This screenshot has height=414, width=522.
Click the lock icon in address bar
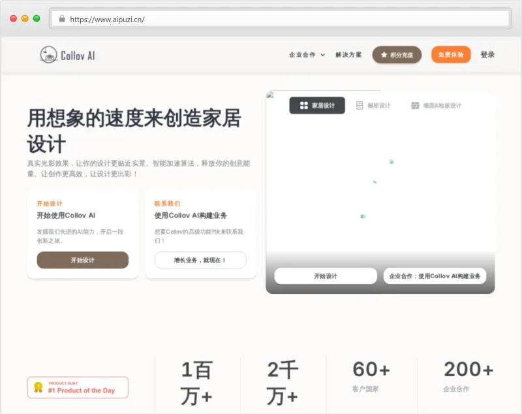point(62,19)
